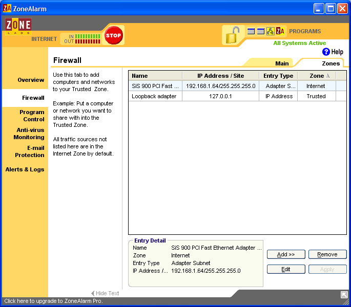
Task: Click the yellow network program icon
Action: (270, 31)
